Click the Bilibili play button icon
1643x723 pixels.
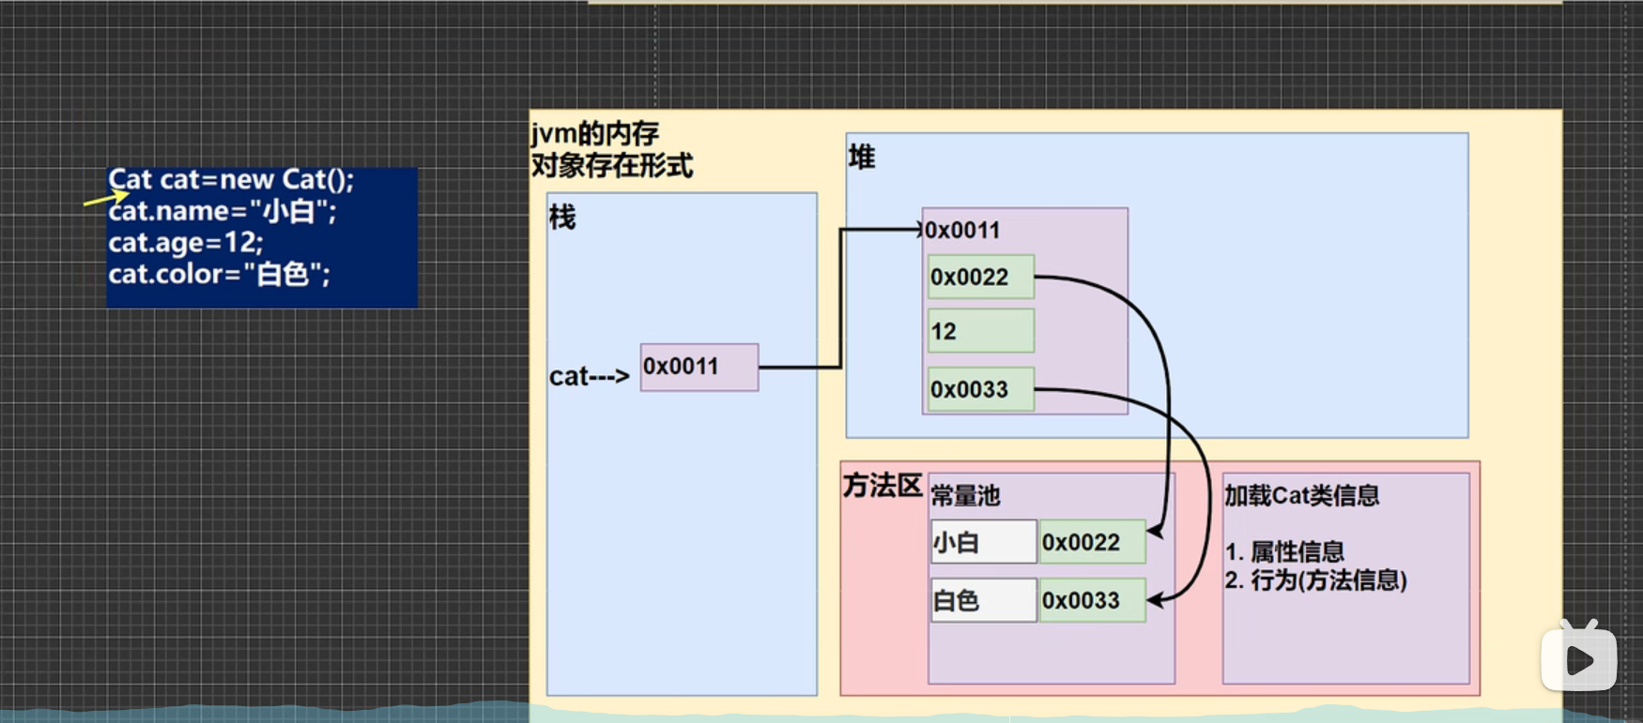click(1578, 658)
